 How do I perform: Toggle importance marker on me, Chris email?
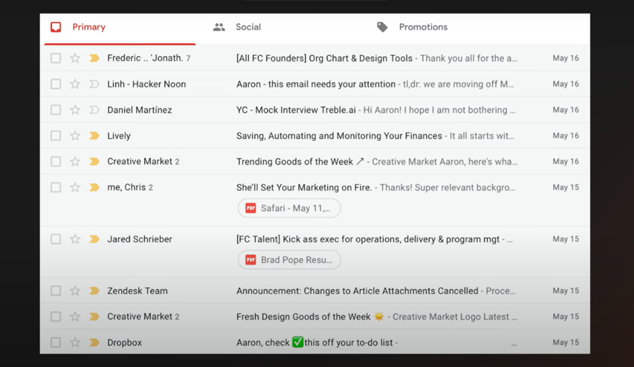point(94,187)
